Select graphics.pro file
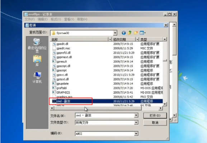This screenshot has width=207, height=143. coord(65,97)
